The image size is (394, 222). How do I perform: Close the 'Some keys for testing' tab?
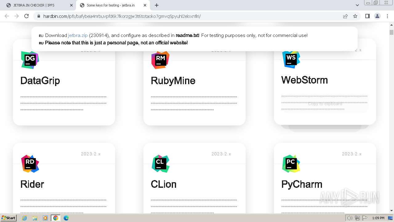[145, 5]
